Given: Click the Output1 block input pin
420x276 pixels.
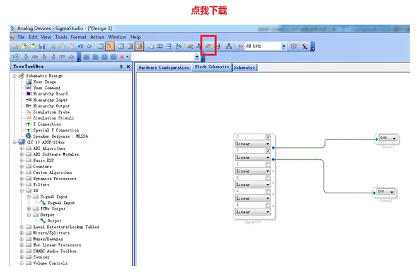Looking at the screenshot, I should point(376,139).
